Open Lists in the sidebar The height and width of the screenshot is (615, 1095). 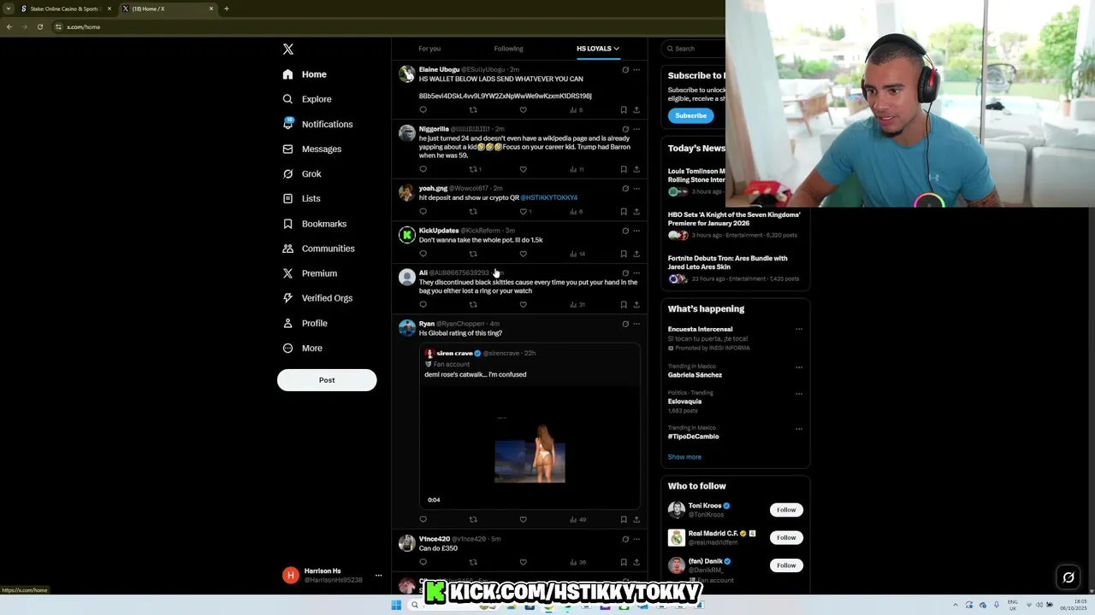(301, 198)
